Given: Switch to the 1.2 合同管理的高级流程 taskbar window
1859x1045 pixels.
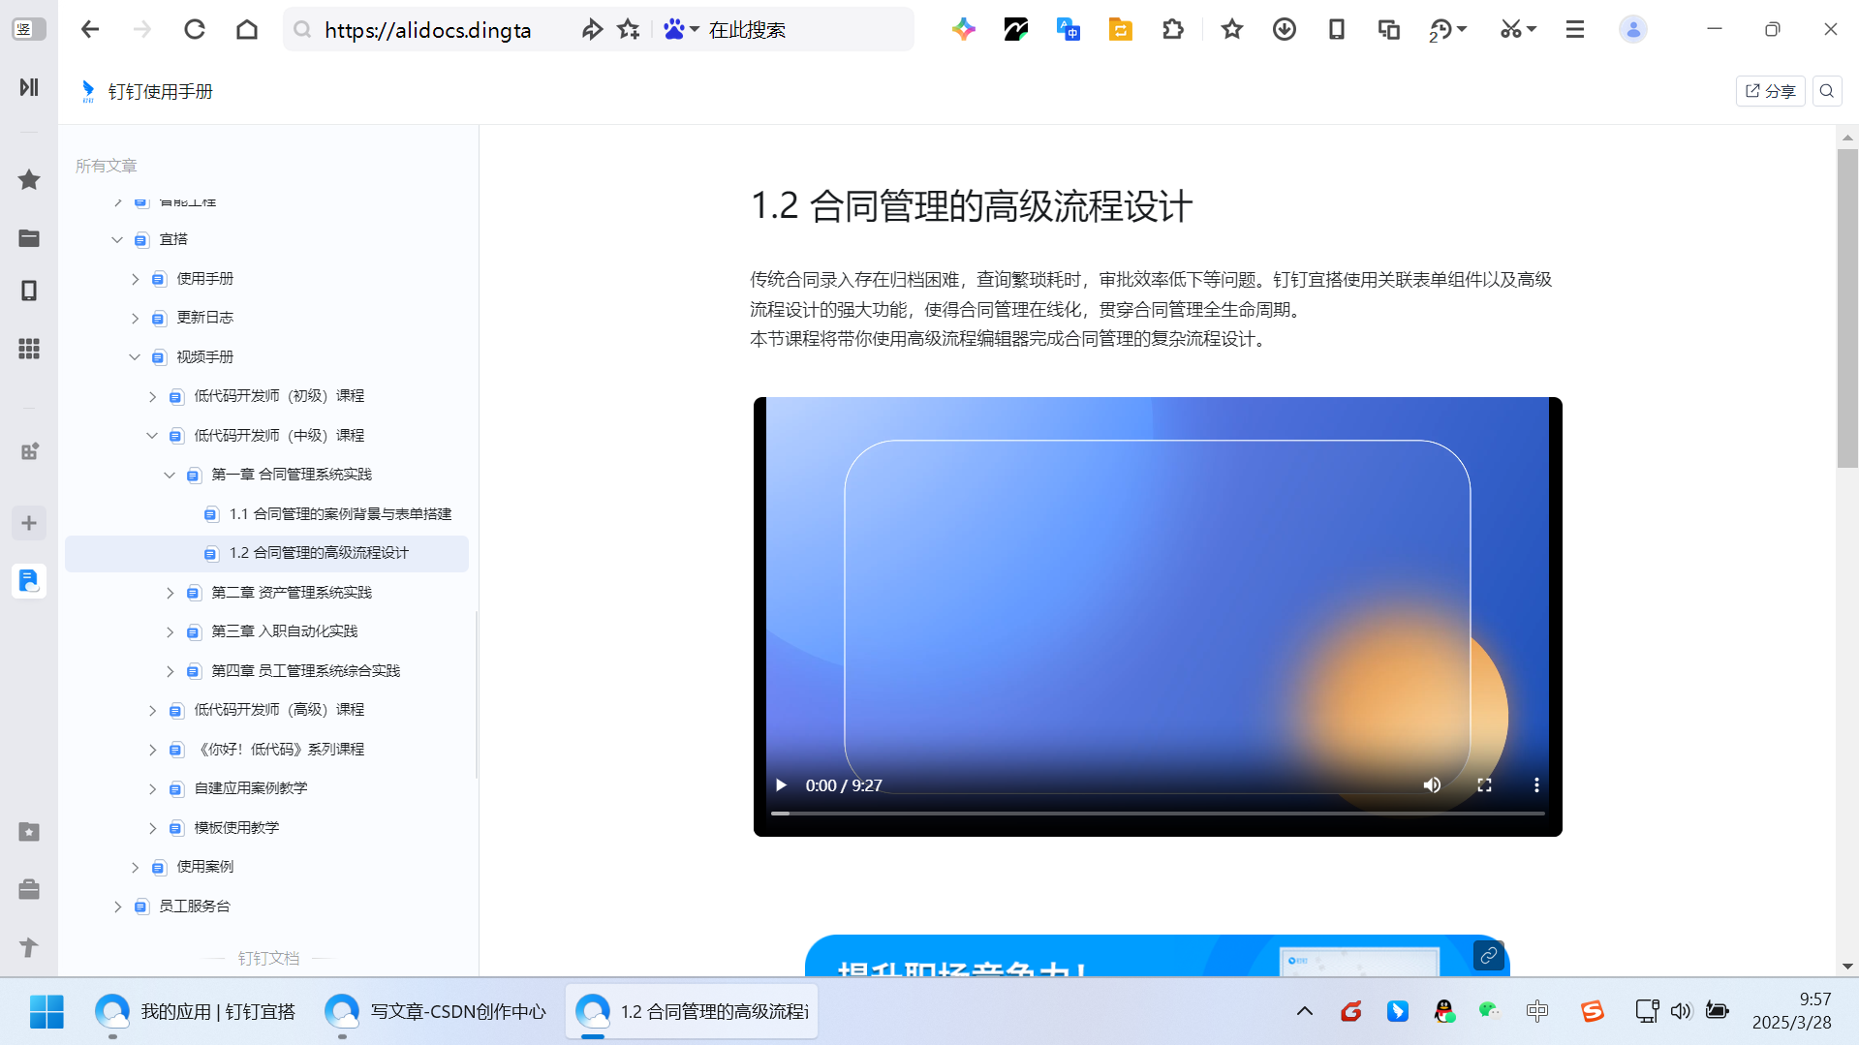Looking at the screenshot, I should [x=692, y=1011].
